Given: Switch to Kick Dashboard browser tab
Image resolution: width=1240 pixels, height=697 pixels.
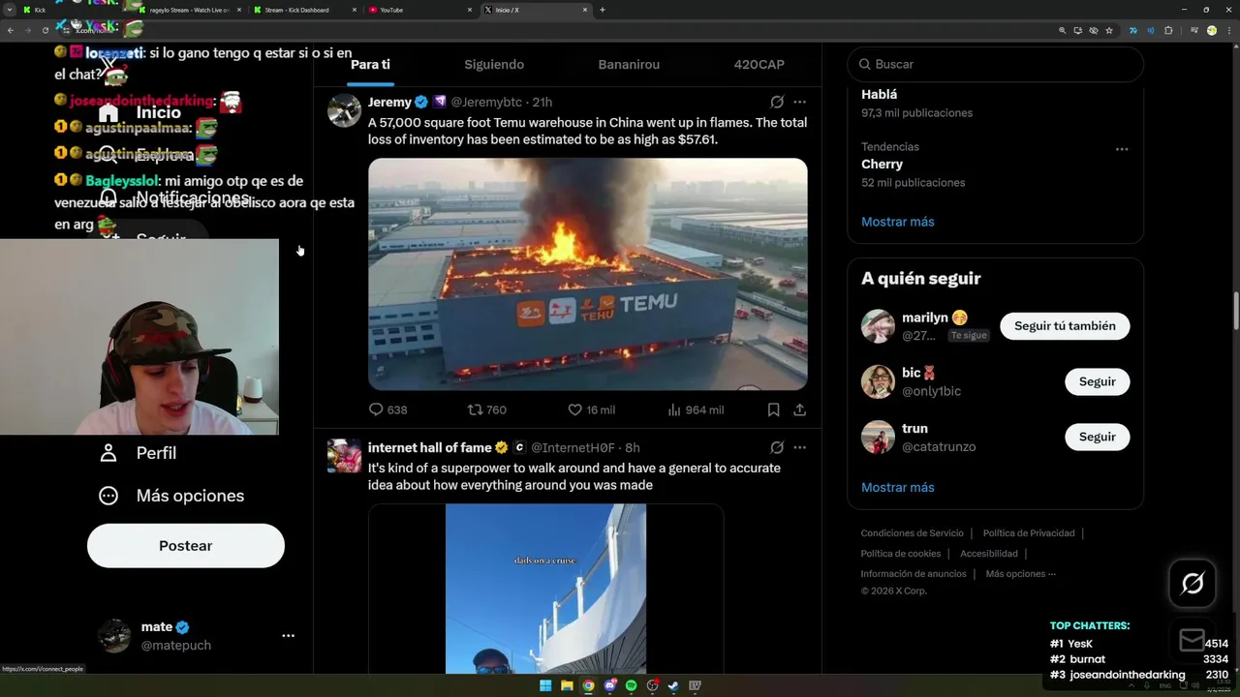Looking at the screenshot, I should (303, 10).
